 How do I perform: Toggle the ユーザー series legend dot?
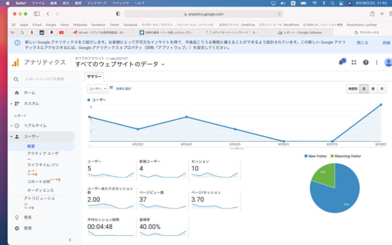tap(89, 100)
